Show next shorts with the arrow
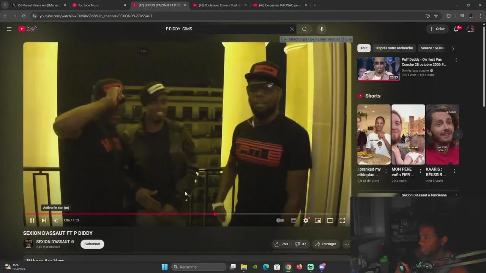 [458, 135]
